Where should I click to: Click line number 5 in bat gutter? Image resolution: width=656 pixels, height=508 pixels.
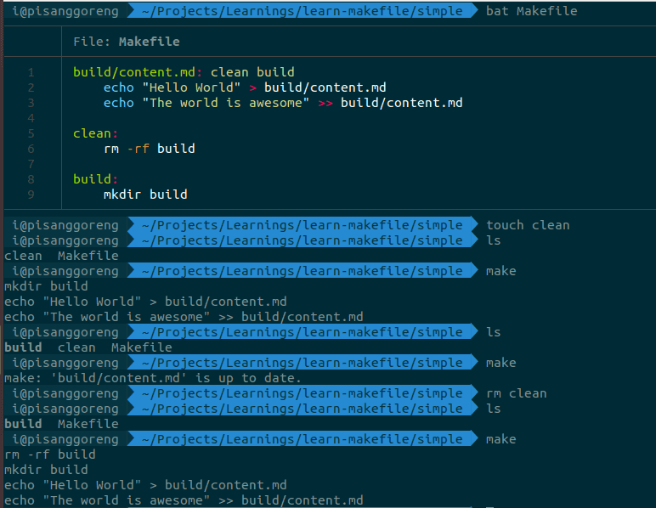pyautogui.click(x=31, y=133)
